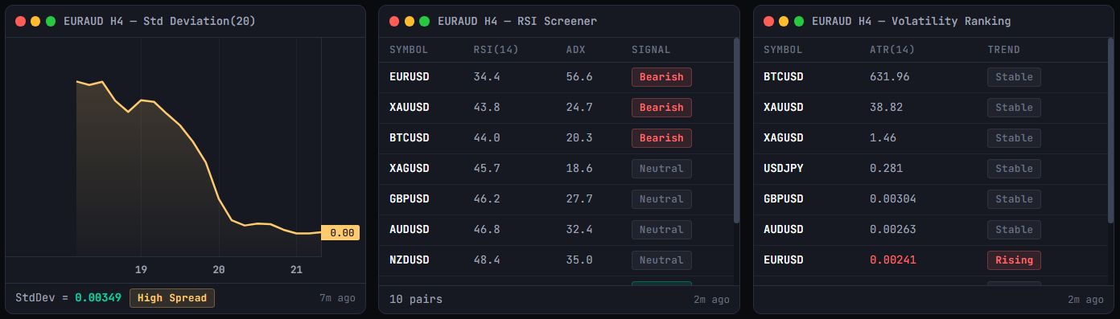Screen dimensions: 1120x319
Task: Click the StdDev value 0.00349
Action: pos(98,298)
